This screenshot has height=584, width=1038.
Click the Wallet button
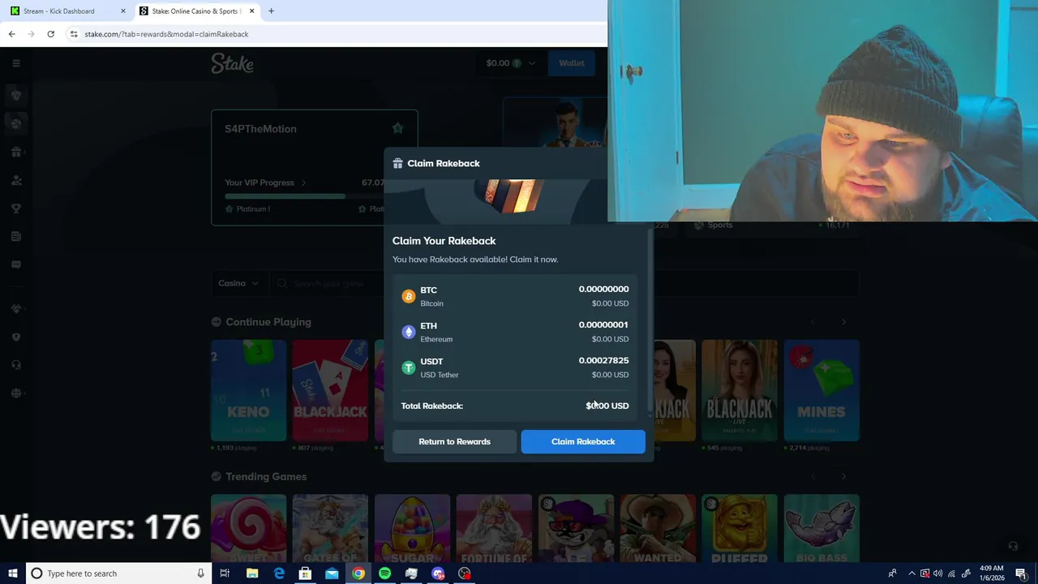tap(571, 63)
